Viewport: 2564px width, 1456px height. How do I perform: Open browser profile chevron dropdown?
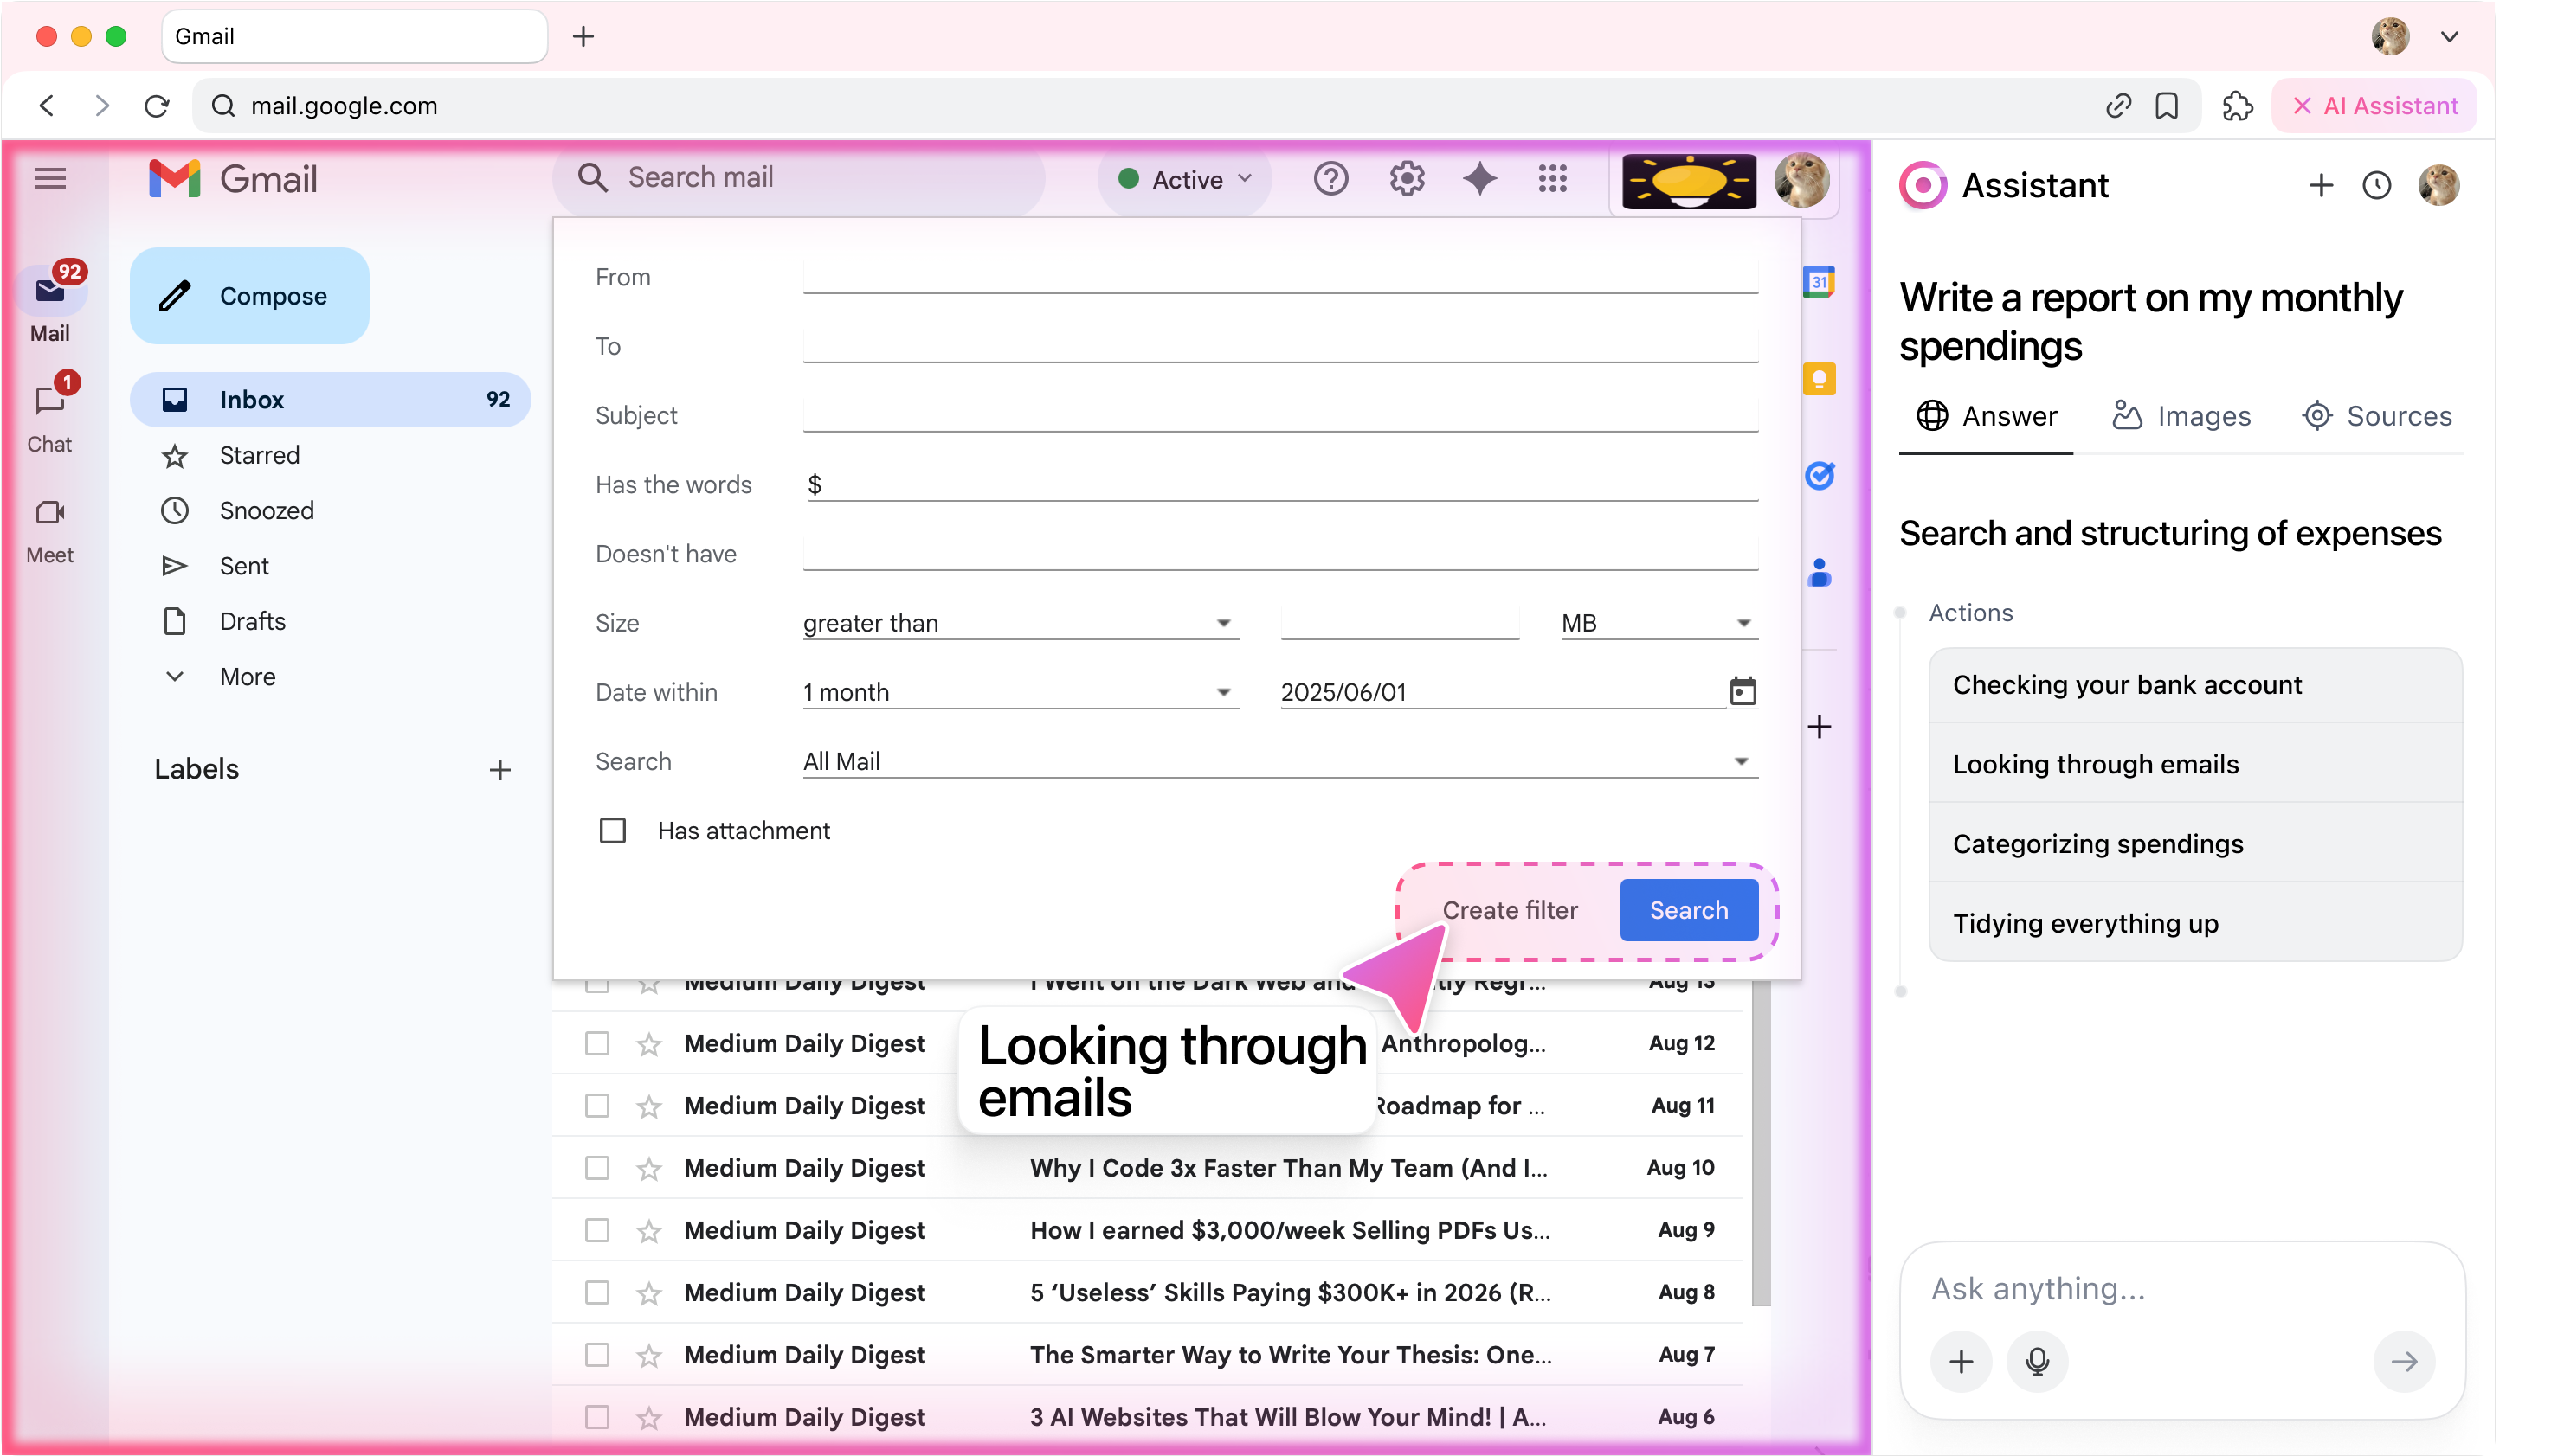point(2448,37)
